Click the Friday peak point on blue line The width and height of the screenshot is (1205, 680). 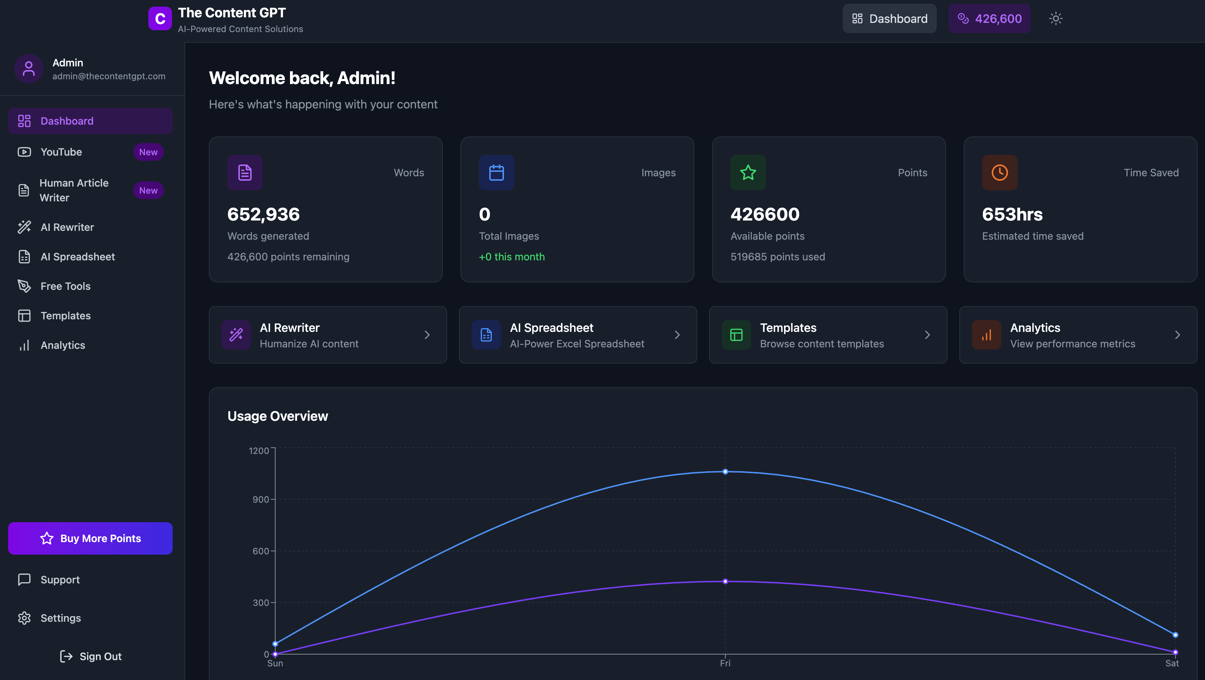click(725, 471)
